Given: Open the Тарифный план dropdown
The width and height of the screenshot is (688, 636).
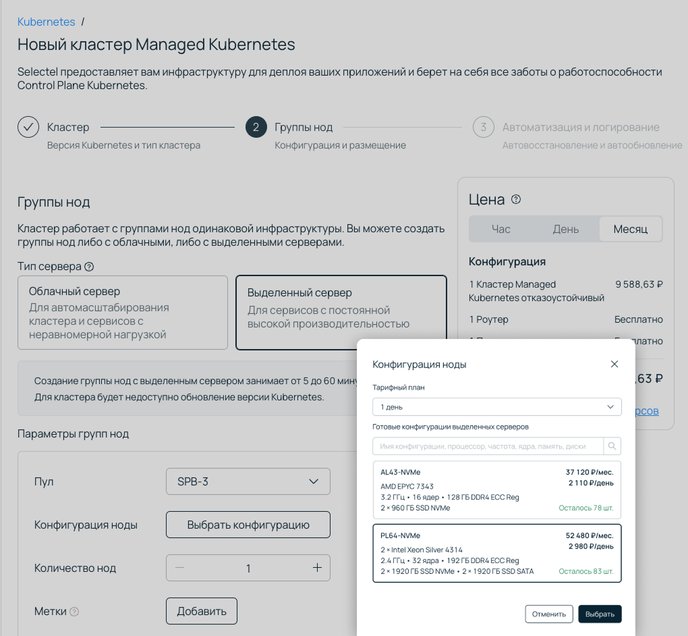Looking at the screenshot, I should [496, 407].
